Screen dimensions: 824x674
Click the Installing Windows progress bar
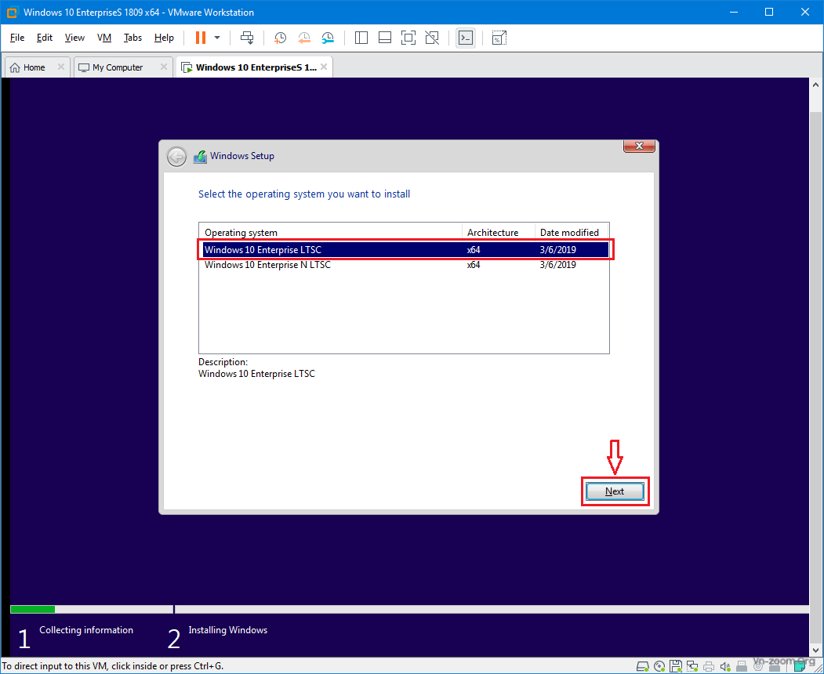tap(492, 610)
